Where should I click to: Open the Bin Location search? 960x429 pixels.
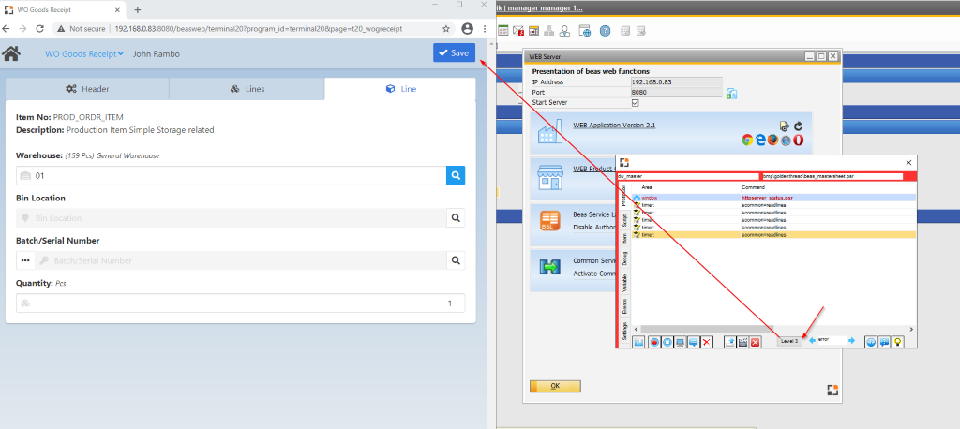click(x=456, y=218)
